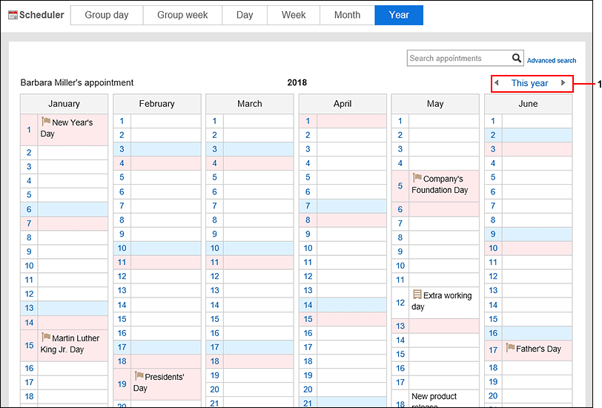Open February 3 date link
Image resolution: width=602 pixels, height=408 pixels.
tap(122, 148)
